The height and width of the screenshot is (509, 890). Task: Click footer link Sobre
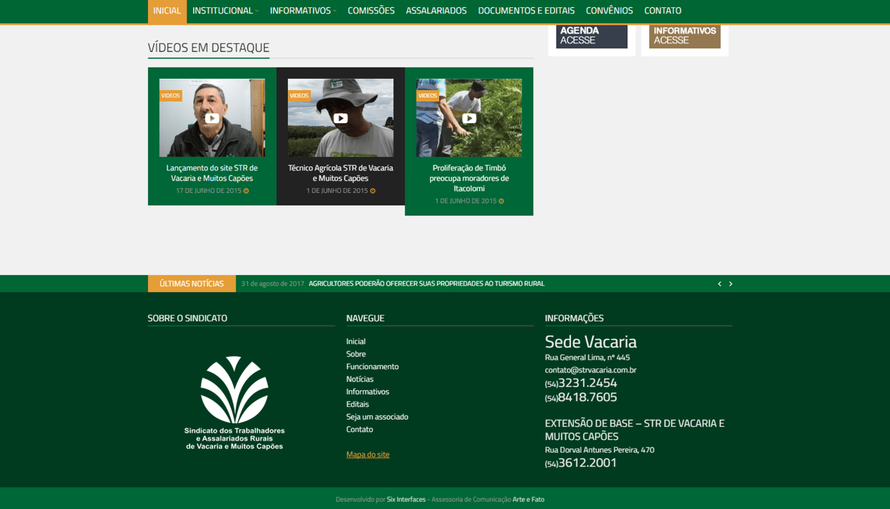tap(356, 354)
